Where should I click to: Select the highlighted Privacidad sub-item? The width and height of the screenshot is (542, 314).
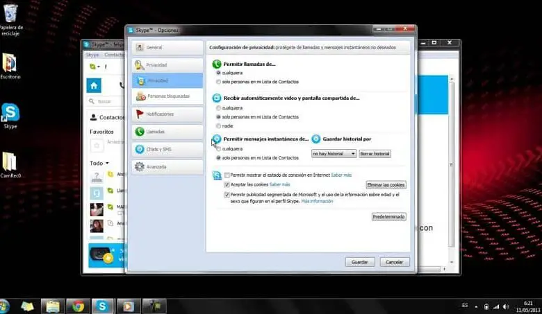167,80
